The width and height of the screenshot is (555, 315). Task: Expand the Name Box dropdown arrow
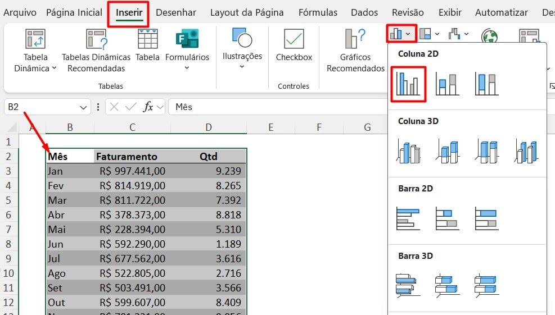coord(84,107)
